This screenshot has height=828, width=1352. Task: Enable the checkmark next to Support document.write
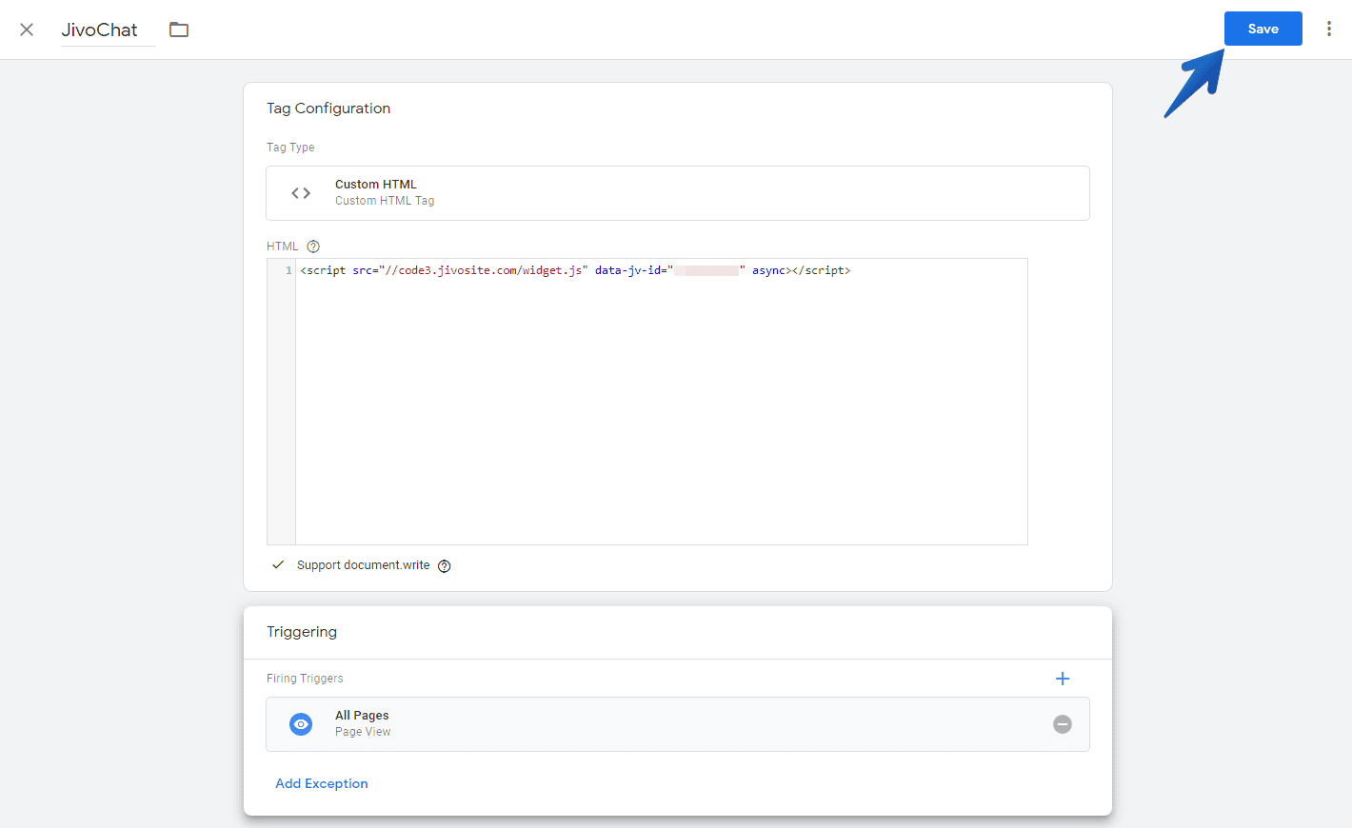point(277,564)
